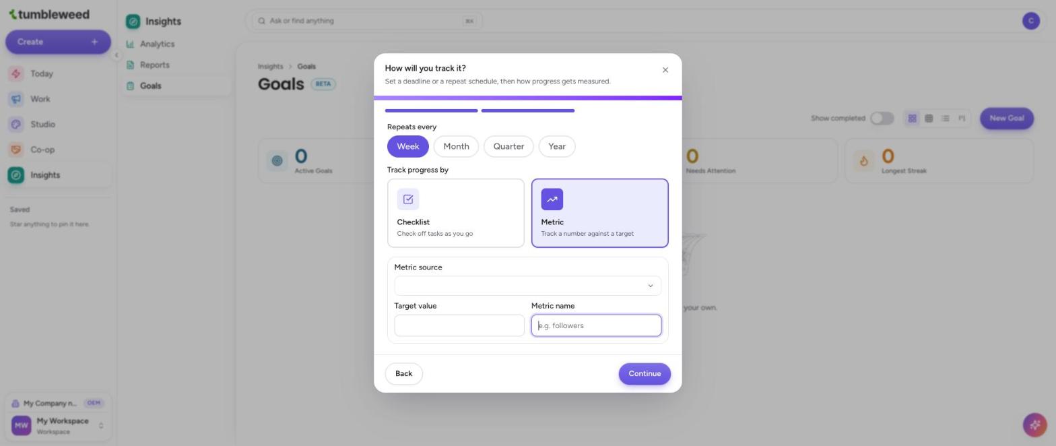Screen dimensions: 1056x446
Task: Focus the Metric name field
Action: pyautogui.click(x=597, y=326)
